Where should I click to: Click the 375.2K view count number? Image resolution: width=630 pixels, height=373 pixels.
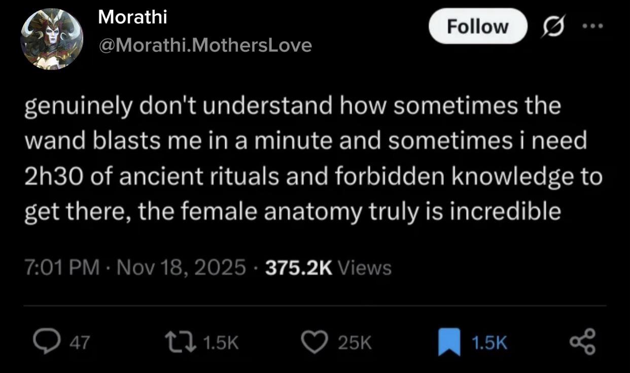pyautogui.click(x=300, y=267)
